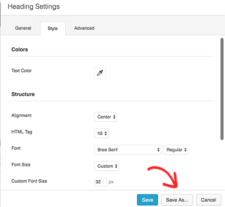
Task: Click the blue Save button
Action: pyautogui.click(x=148, y=200)
